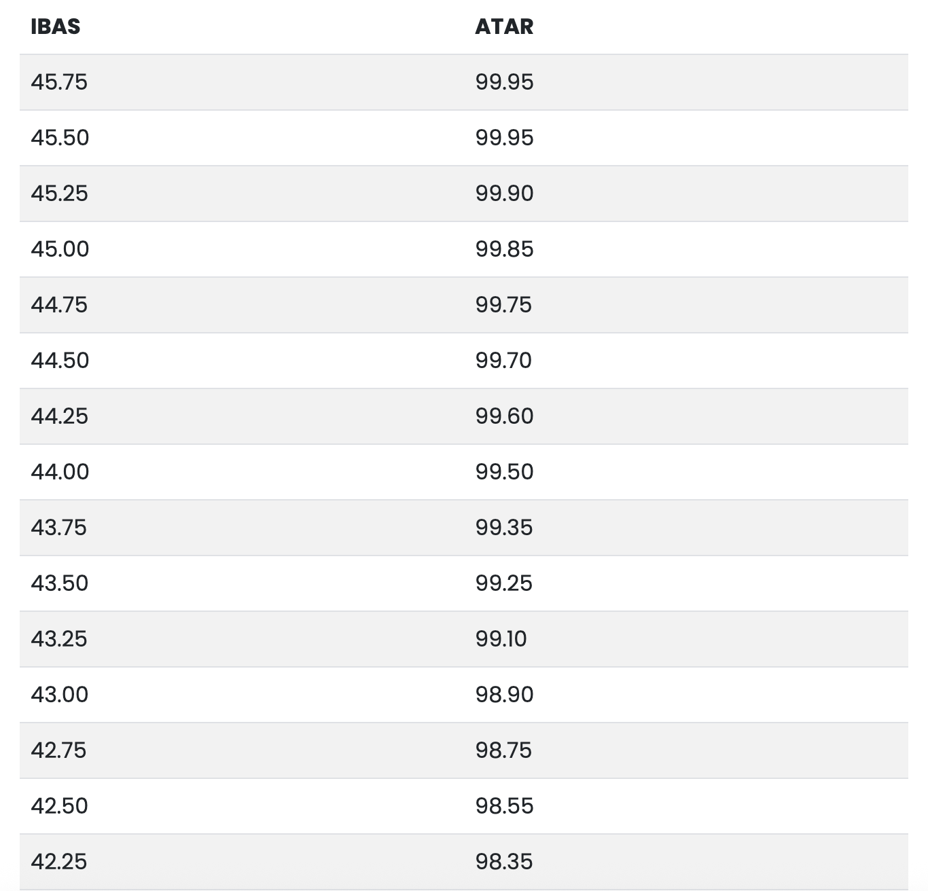Viewport: 928px width, 891px height.
Task: Select the IBAS value 45.75
Action: 59,82
